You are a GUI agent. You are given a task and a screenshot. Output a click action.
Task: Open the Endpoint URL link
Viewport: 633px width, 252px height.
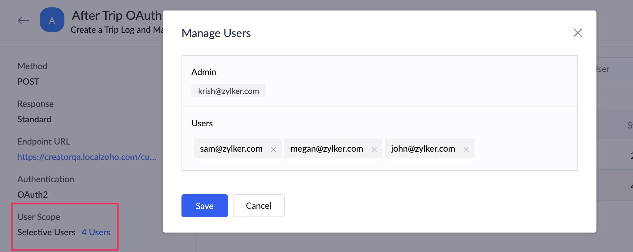[87, 157]
